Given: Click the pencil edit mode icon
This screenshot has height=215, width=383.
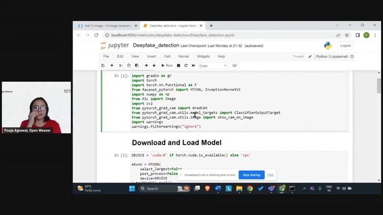Looking at the screenshot, I should coord(310,57).
